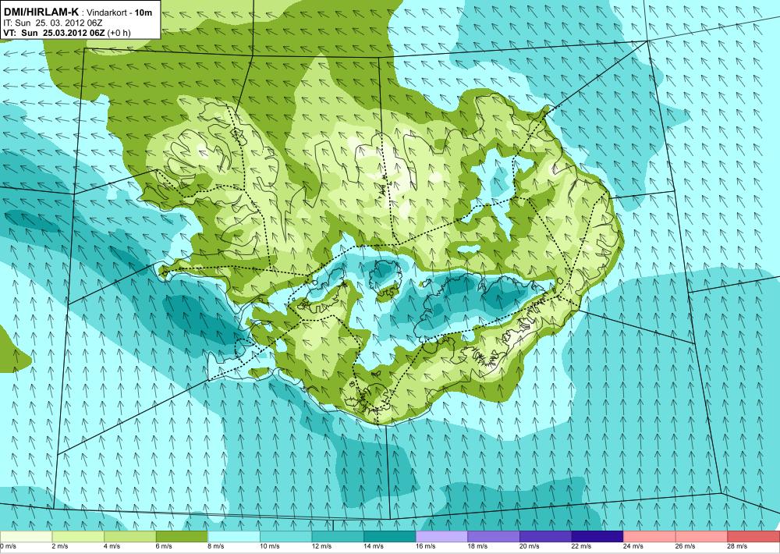Click the '16 m/s' legend label

point(425,546)
